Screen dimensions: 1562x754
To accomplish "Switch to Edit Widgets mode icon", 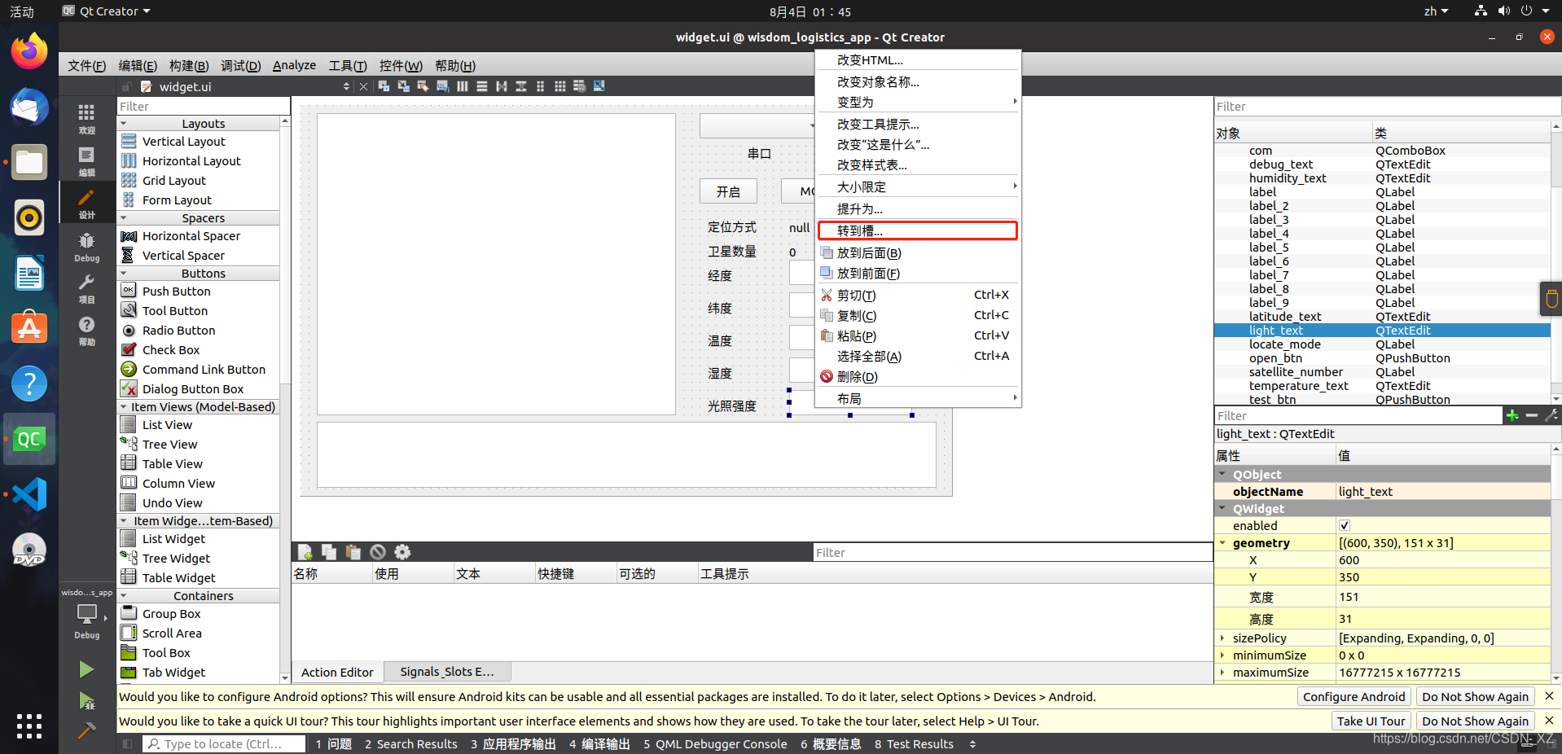I will 384,86.
